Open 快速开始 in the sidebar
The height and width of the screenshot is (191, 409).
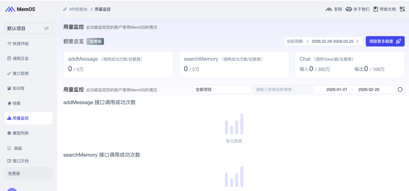point(29,44)
